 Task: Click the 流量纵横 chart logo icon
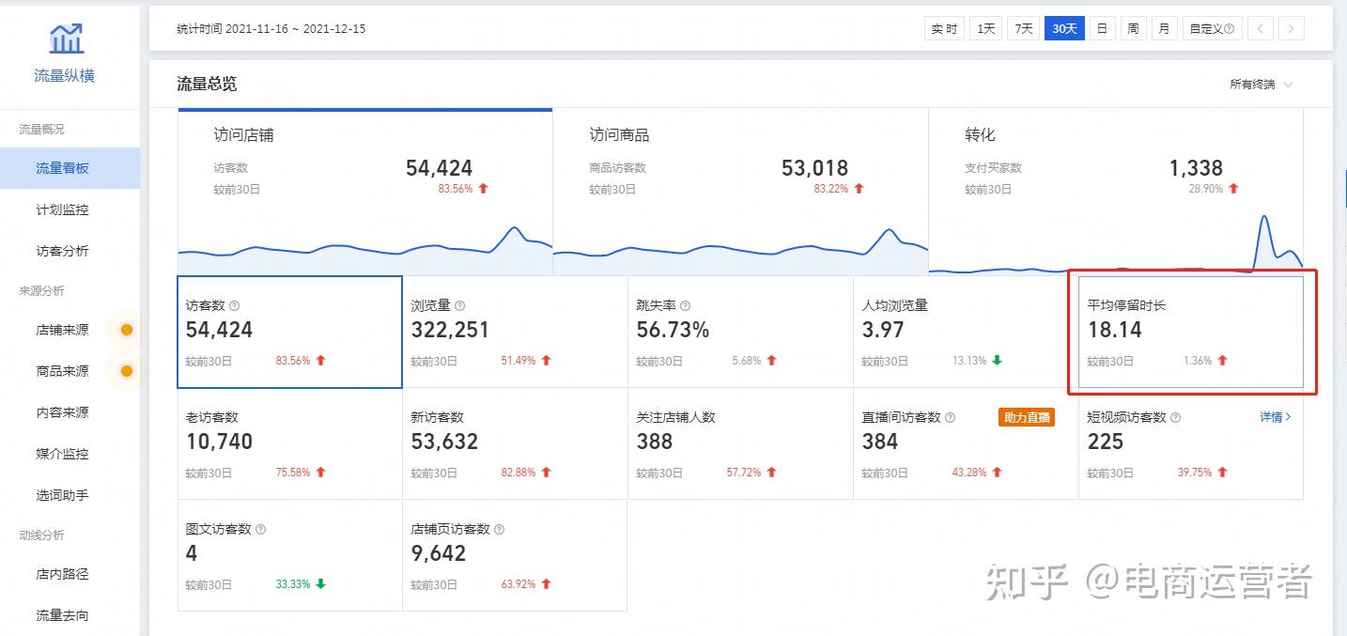coord(66,38)
